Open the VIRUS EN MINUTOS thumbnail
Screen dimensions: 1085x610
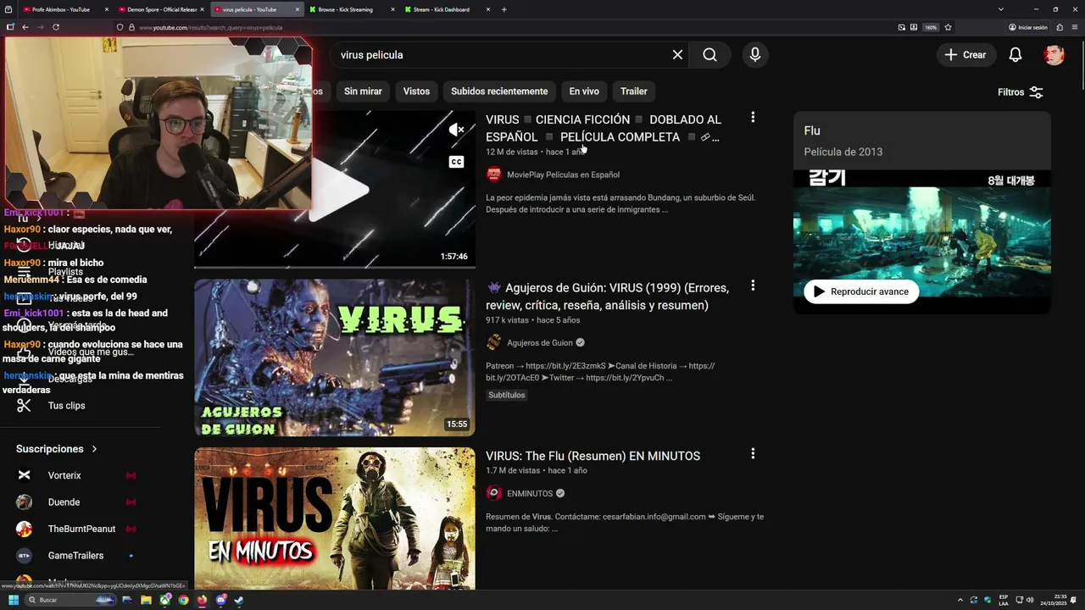pos(335,518)
